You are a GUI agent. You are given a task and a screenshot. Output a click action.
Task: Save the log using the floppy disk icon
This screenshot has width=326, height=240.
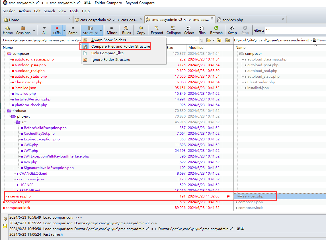(x=5, y=226)
